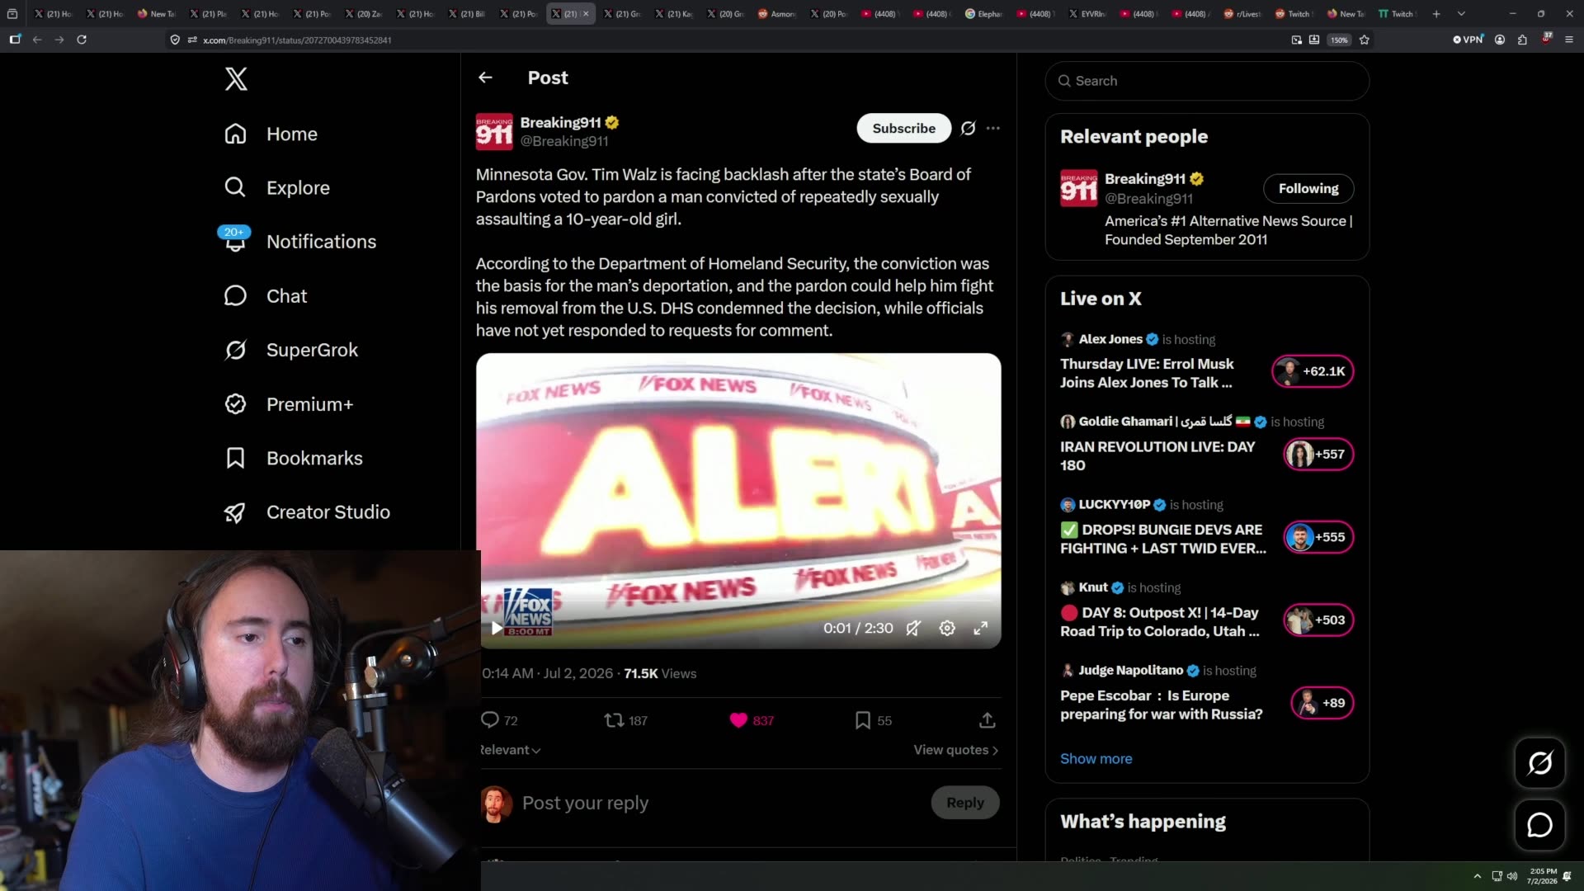Viewport: 1584px width, 891px height.
Task: Show hidden system tray icons
Action: click(1477, 876)
